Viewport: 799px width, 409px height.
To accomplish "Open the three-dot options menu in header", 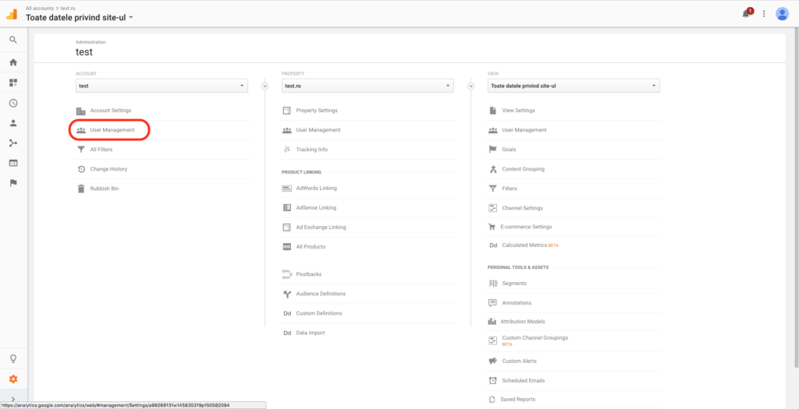I will [764, 14].
